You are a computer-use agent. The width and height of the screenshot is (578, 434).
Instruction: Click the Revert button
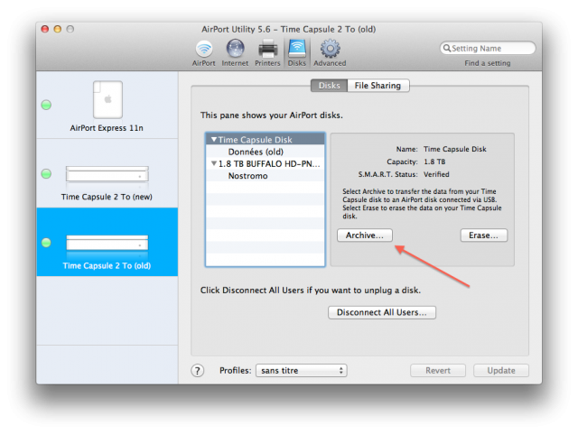(x=438, y=371)
